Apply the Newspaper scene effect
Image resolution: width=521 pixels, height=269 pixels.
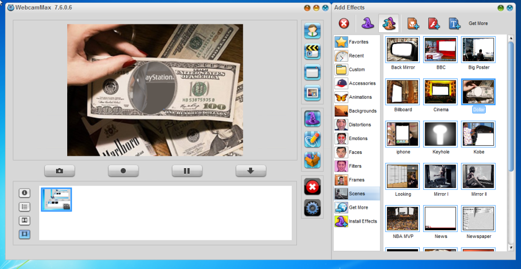click(478, 219)
